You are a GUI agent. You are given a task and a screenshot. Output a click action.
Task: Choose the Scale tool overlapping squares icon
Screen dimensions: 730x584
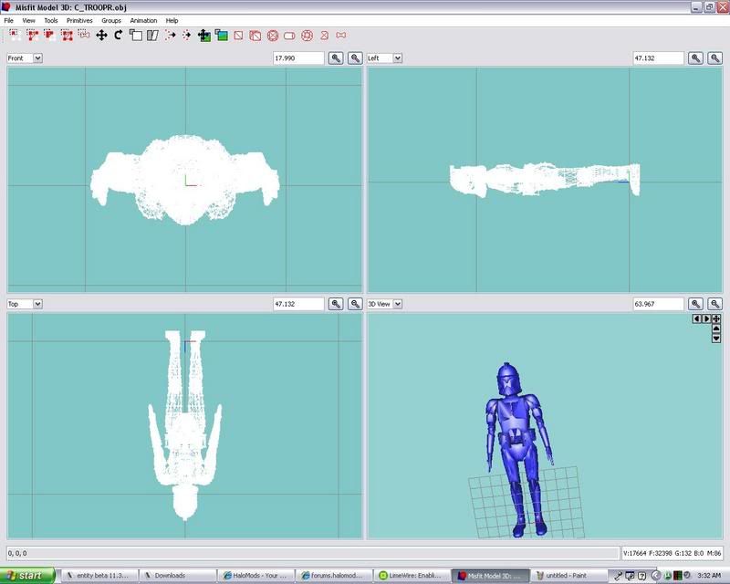click(135, 35)
